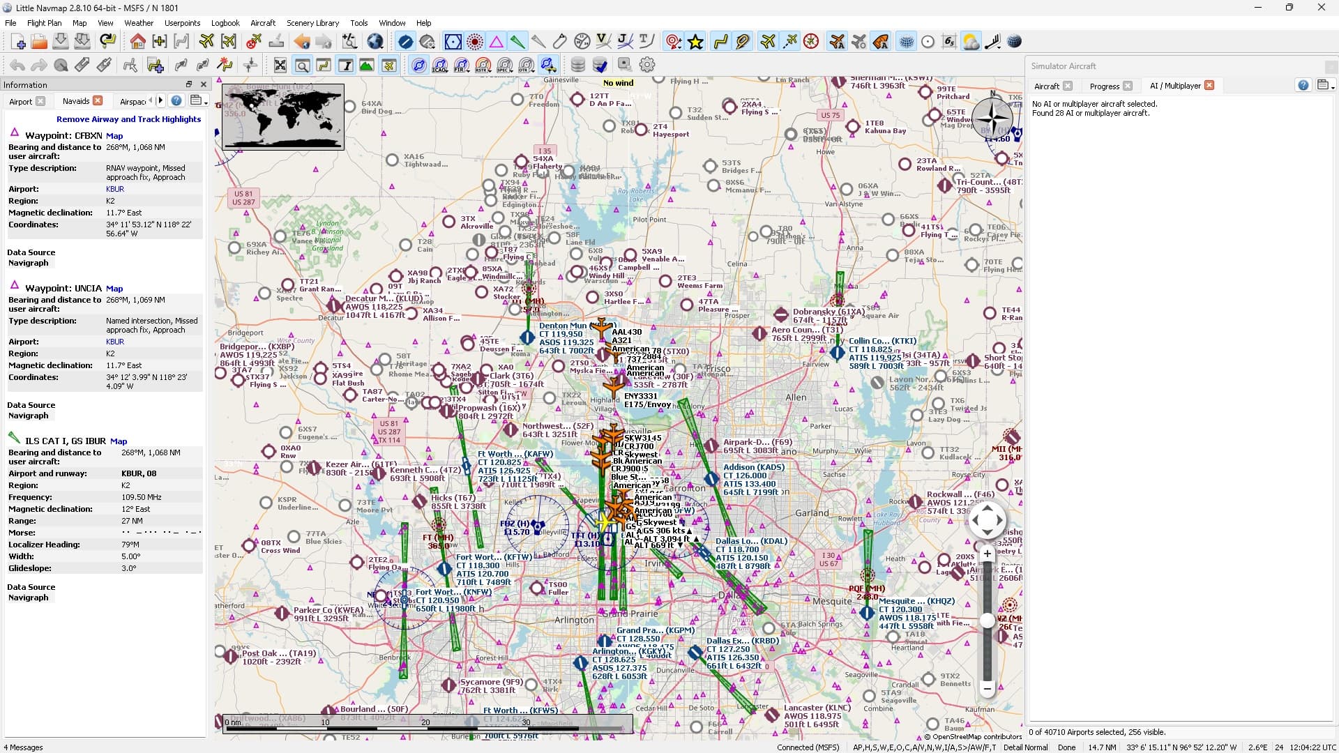
Task: Toggle Jet airways display
Action: tap(625, 42)
